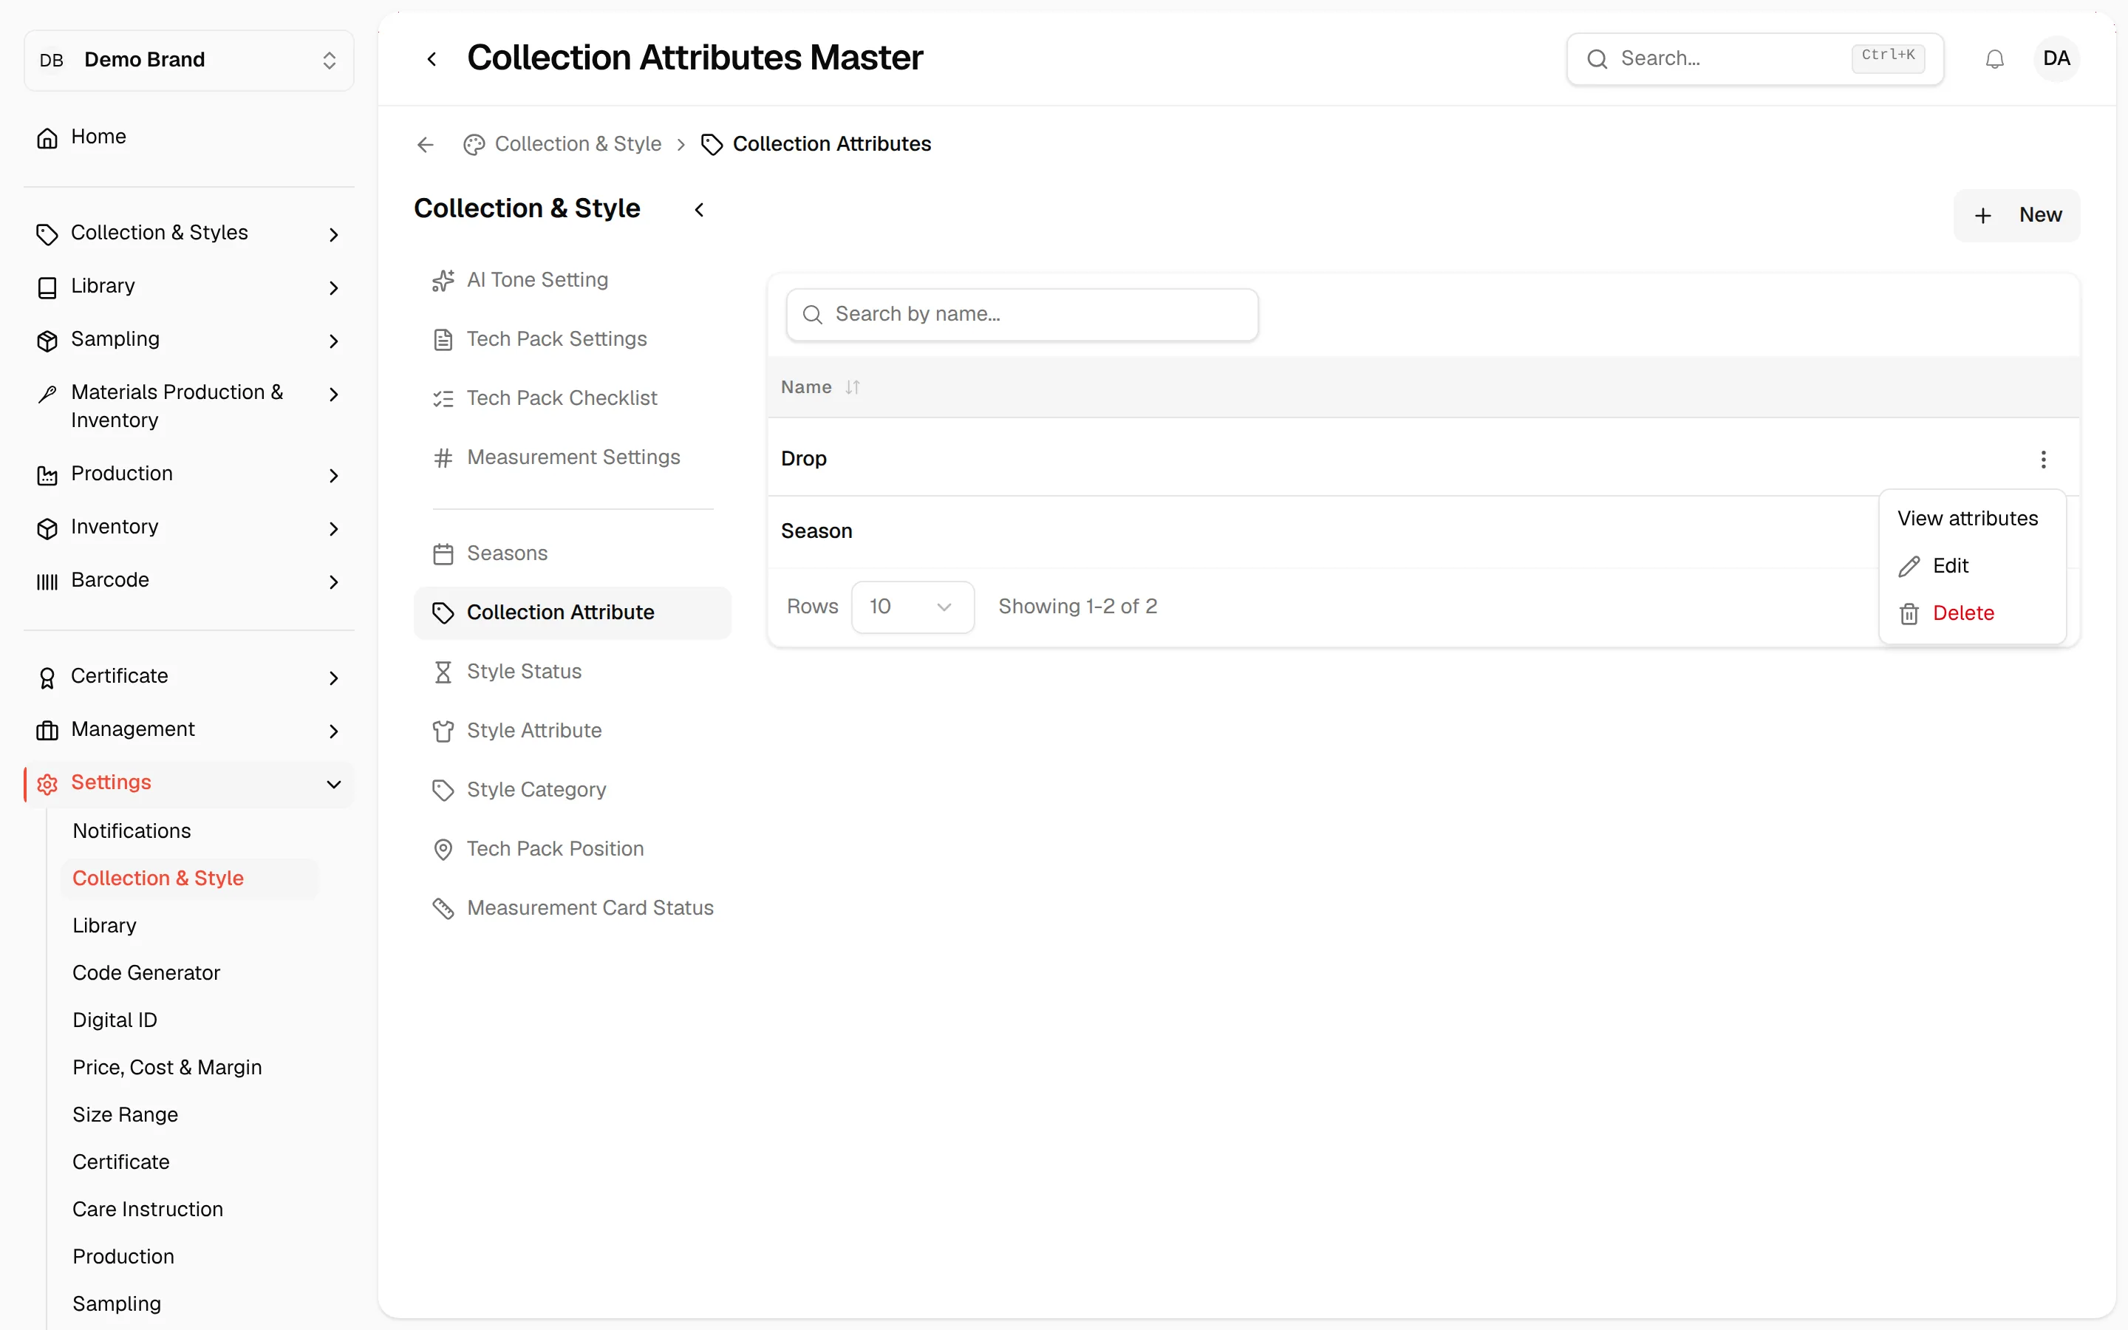
Task: Open the DA user avatar menu
Action: point(2056,59)
